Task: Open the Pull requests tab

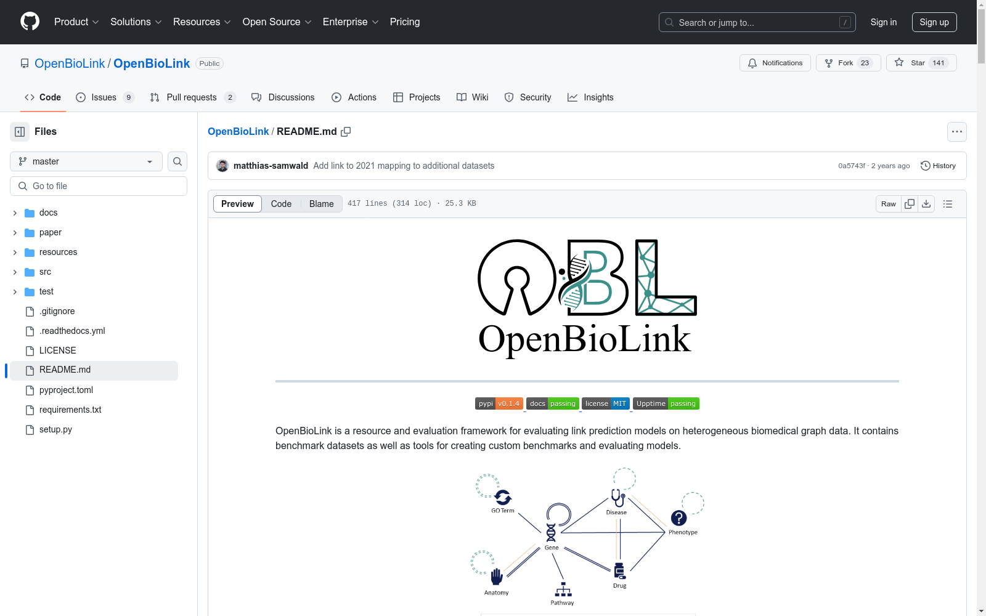Action: (192, 97)
